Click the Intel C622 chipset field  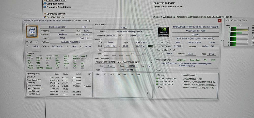click(129, 31)
